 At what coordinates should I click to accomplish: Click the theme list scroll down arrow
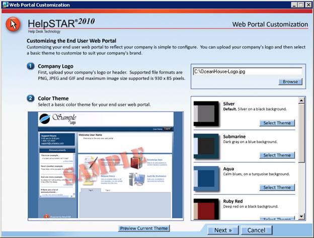coord(301,216)
